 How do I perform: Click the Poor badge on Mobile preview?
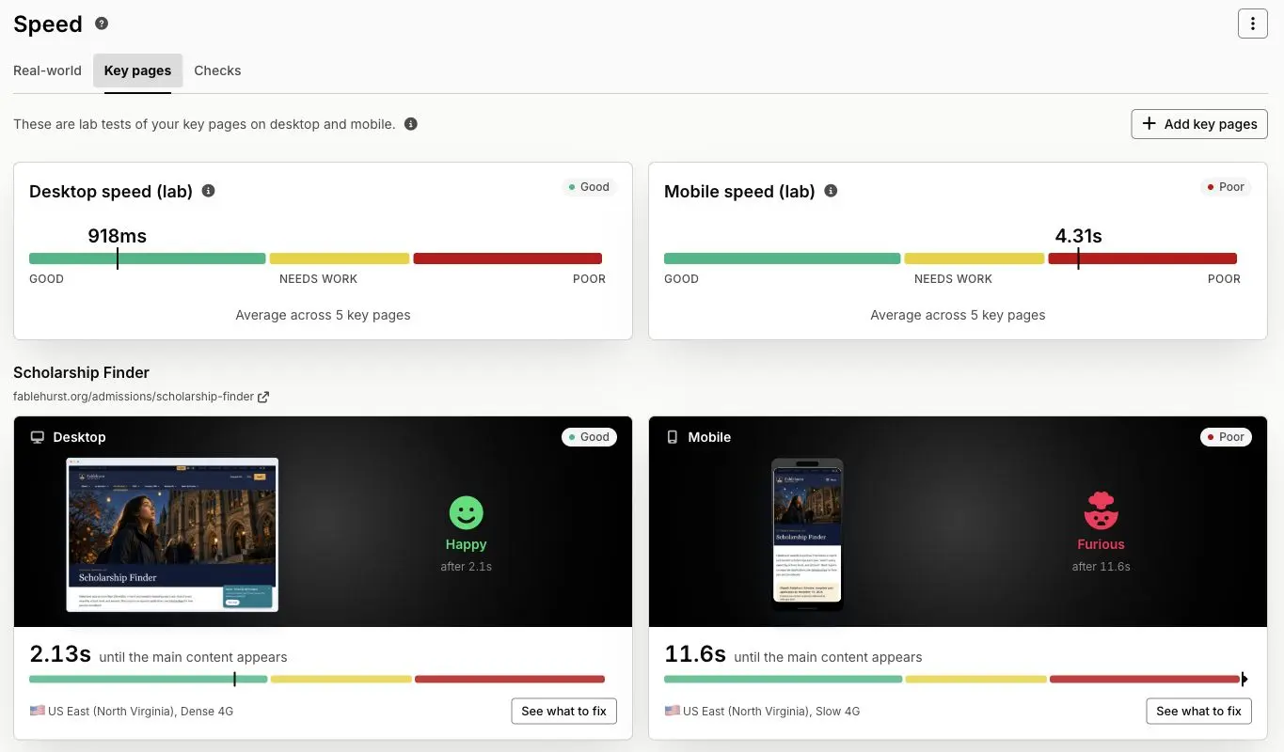point(1226,437)
